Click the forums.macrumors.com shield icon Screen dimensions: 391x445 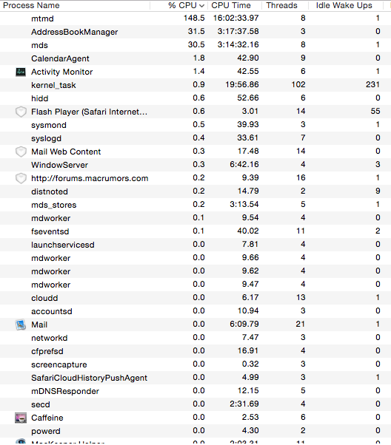pos(21,178)
